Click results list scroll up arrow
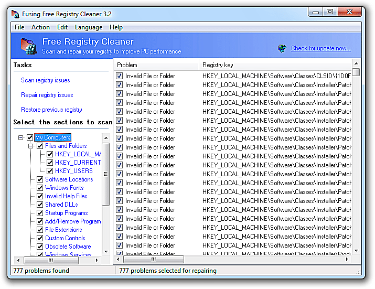The height and width of the screenshot is (289, 375). 356,63
